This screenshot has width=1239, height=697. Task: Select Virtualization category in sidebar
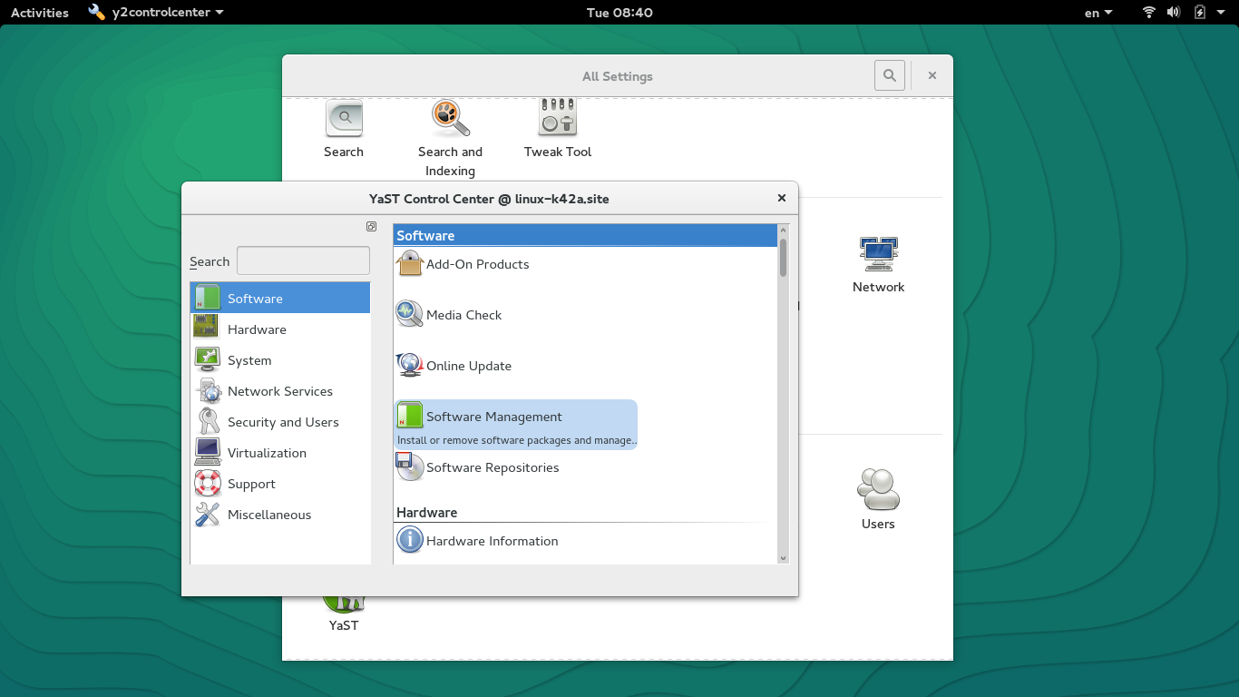(267, 453)
